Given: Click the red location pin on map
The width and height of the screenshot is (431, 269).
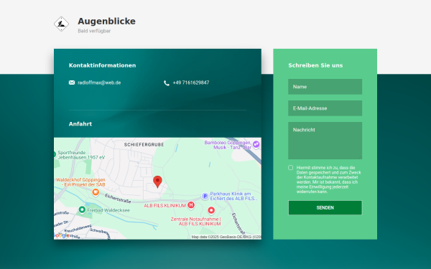Looking at the screenshot, I should (157, 182).
